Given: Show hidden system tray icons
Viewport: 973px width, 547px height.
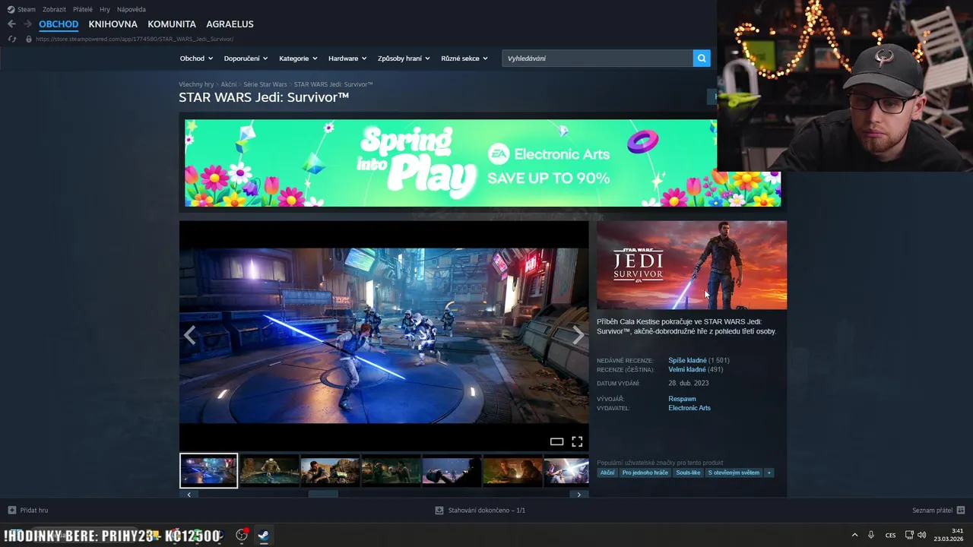Looking at the screenshot, I should [854, 535].
